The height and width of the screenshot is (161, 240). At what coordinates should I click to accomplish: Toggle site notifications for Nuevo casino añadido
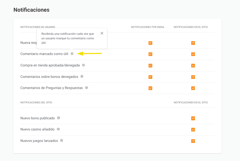coord(193,130)
